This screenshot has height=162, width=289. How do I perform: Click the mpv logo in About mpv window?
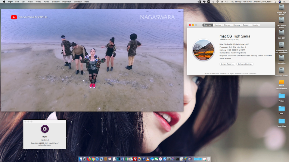tap(45, 129)
